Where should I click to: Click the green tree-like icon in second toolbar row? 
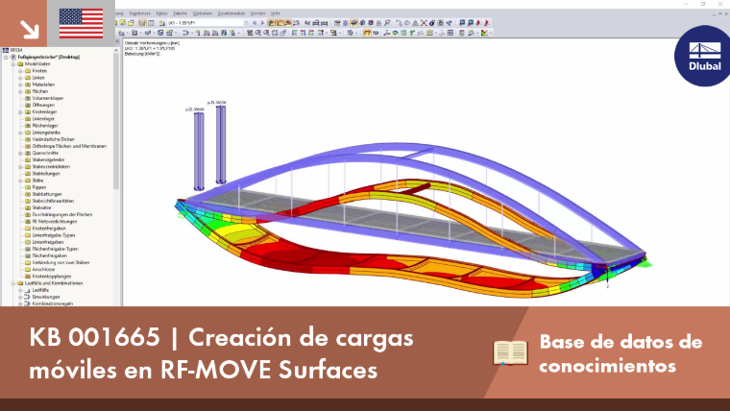pyautogui.click(x=412, y=33)
